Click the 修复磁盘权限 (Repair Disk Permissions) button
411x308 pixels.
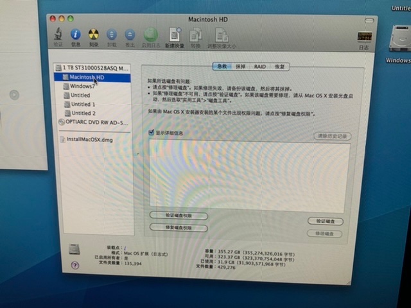[x=179, y=228]
